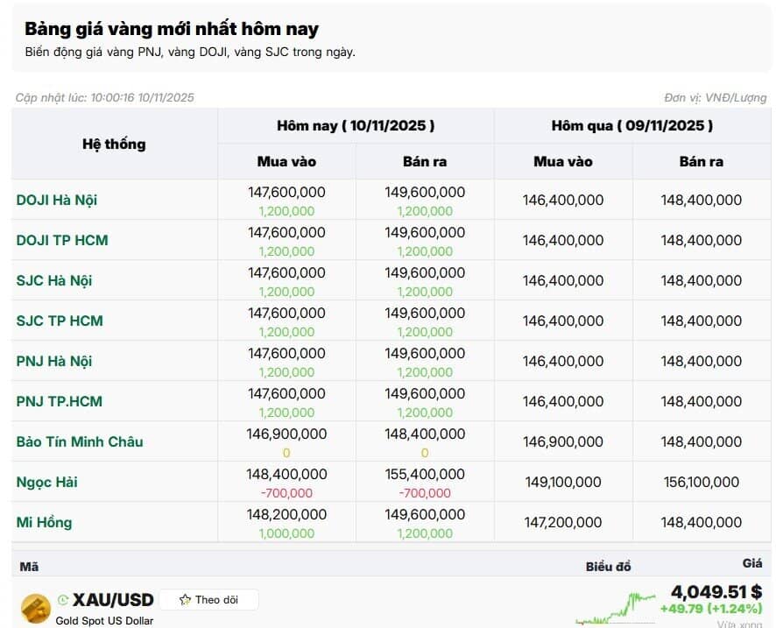Click the green clock icon beside XAU/USD
Viewport: 776px width, 628px height.
63,600
